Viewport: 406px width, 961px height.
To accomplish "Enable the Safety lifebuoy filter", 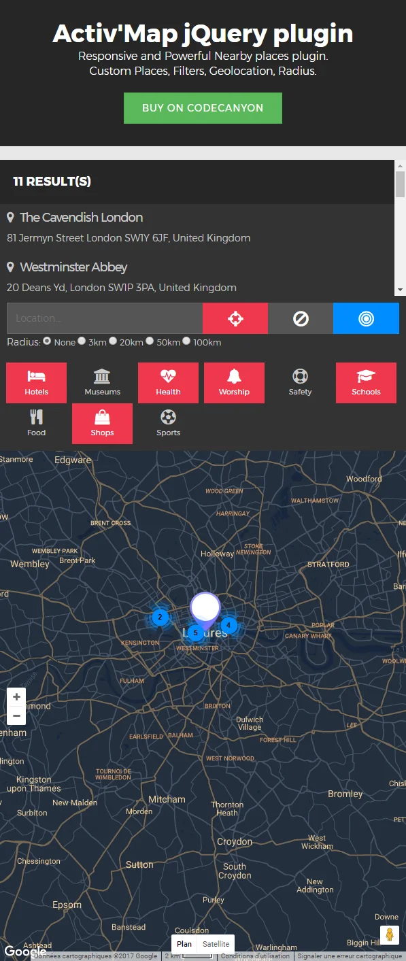I will pos(300,383).
